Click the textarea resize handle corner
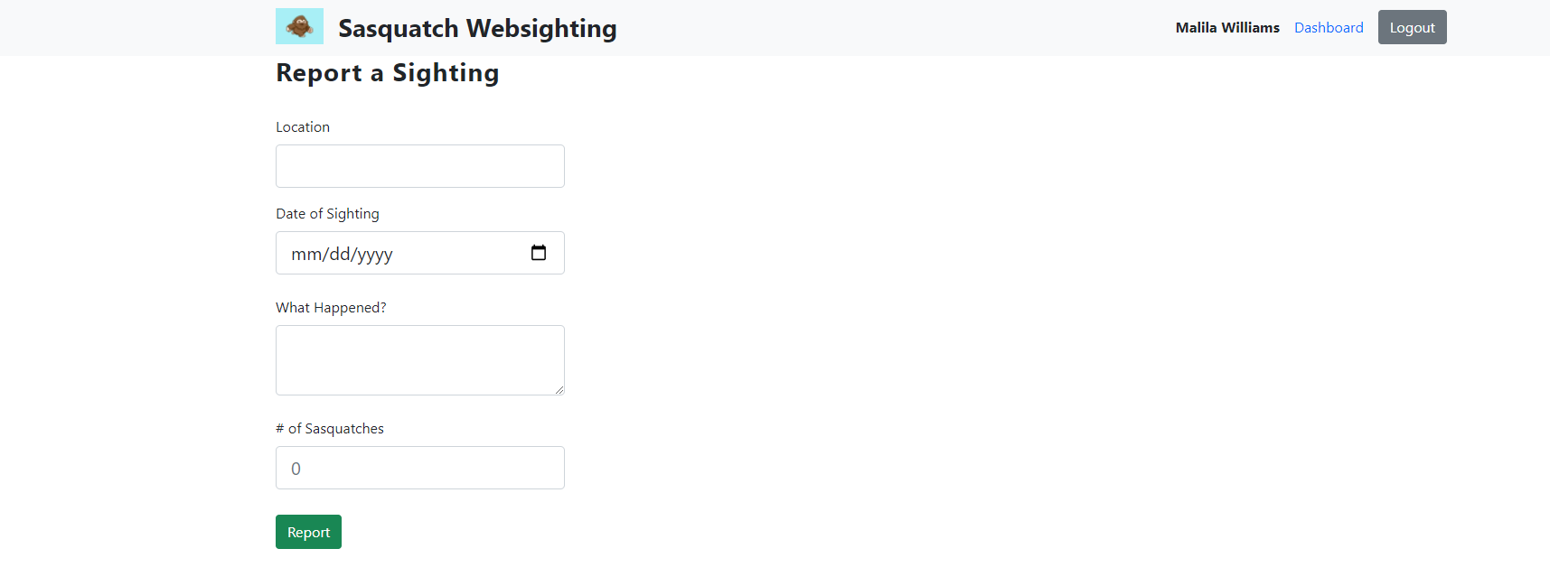Image resolution: width=1550 pixels, height=586 pixels. coord(560,390)
